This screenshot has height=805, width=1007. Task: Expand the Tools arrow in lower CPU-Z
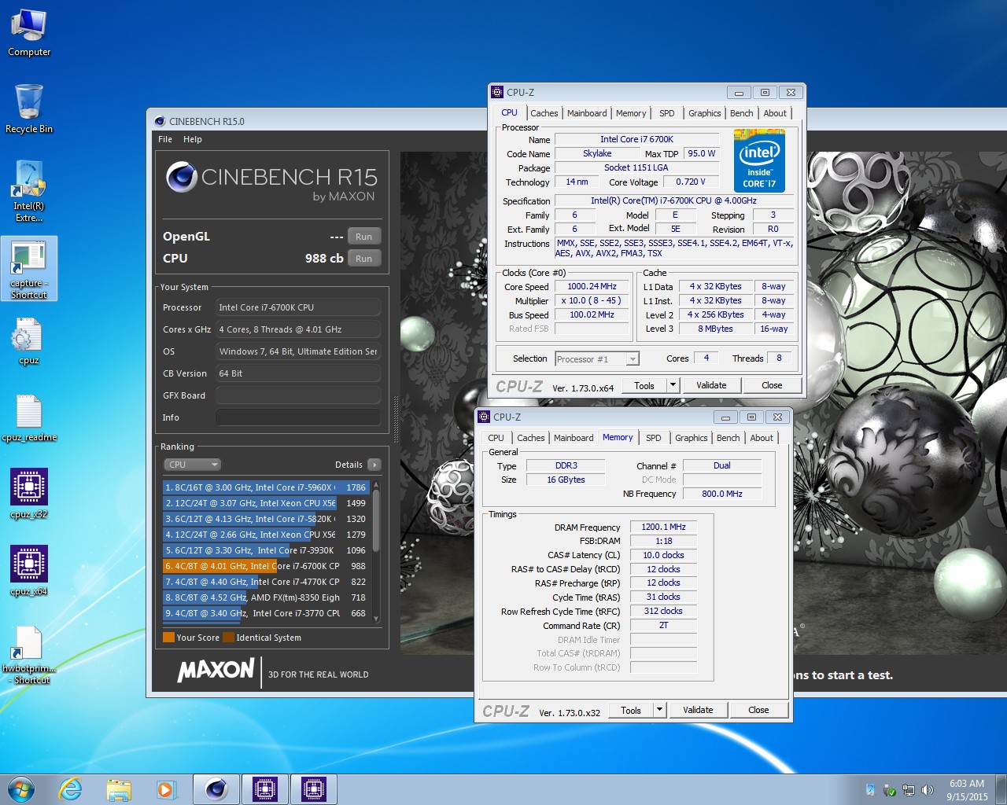[659, 710]
